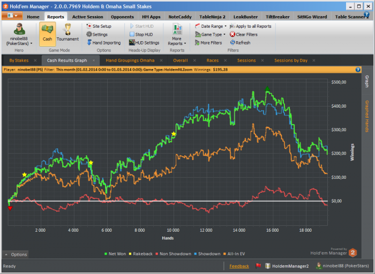Open Hand Importing
375x274 pixels.
tap(103, 42)
